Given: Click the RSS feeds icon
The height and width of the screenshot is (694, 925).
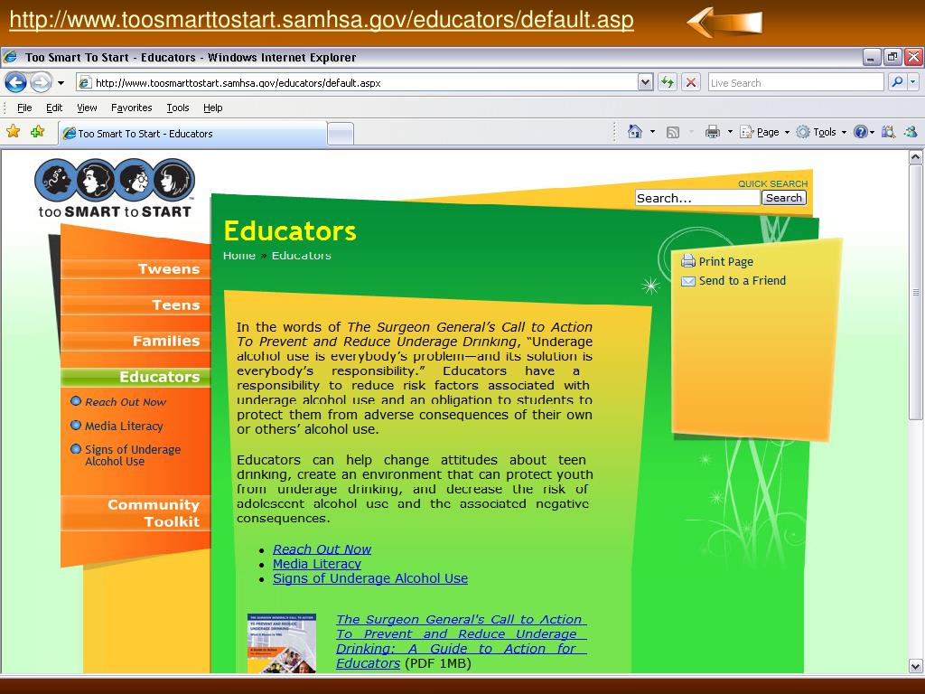Looking at the screenshot, I should pyautogui.click(x=672, y=132).
